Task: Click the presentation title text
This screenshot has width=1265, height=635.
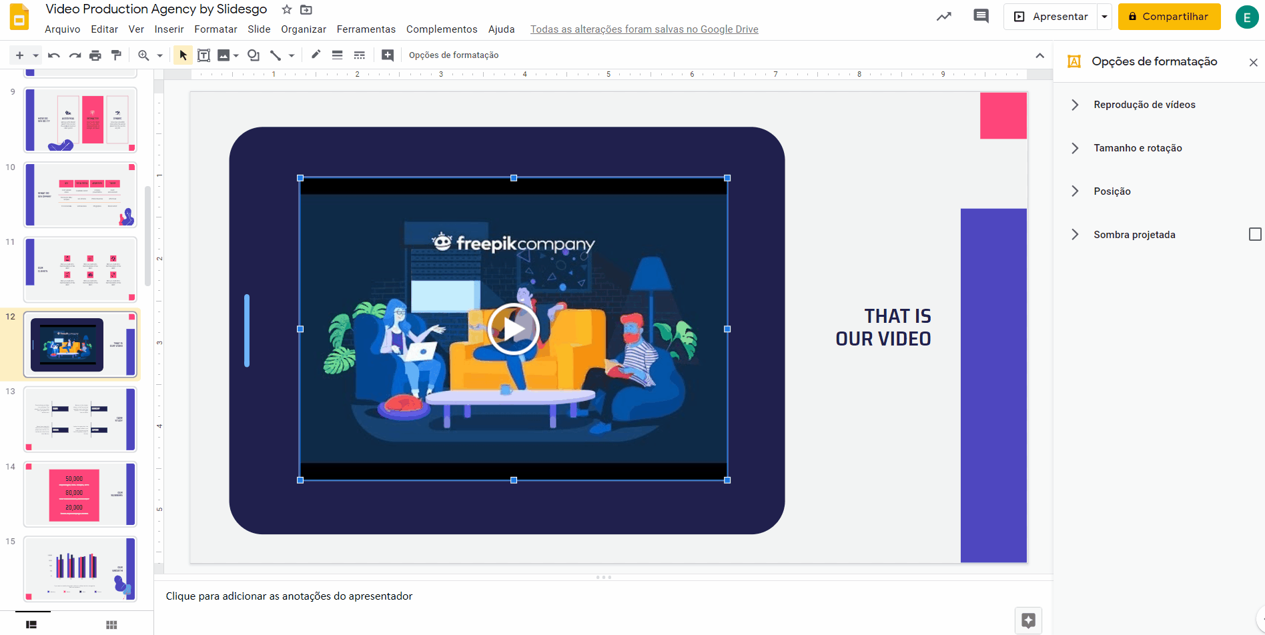Action: (x=156, y=9)
